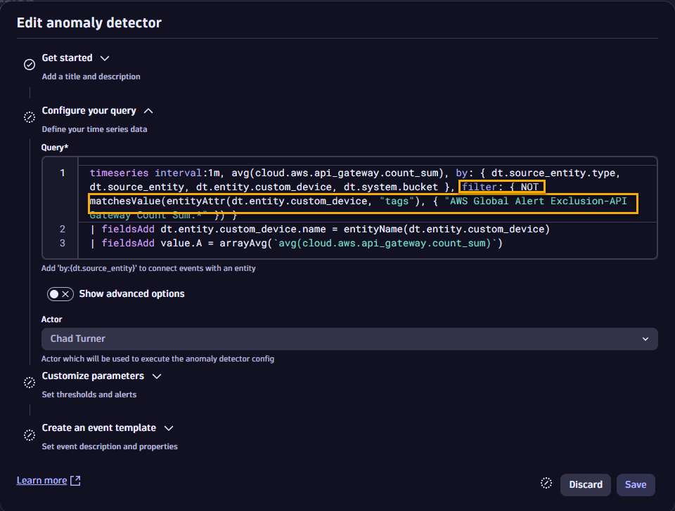
Task: Click the Get started completed checkmark icon
Action: pyautogui.click(x=30, y=65)
